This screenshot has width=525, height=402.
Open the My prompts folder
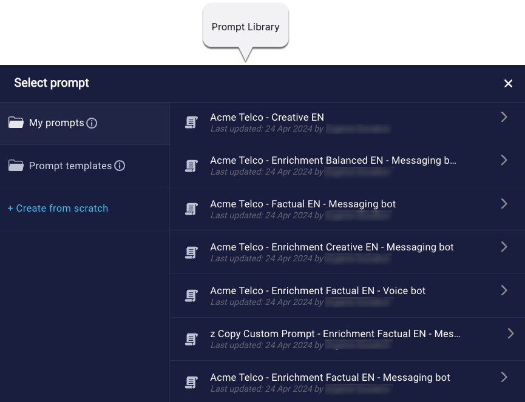(x=85, y=123)
